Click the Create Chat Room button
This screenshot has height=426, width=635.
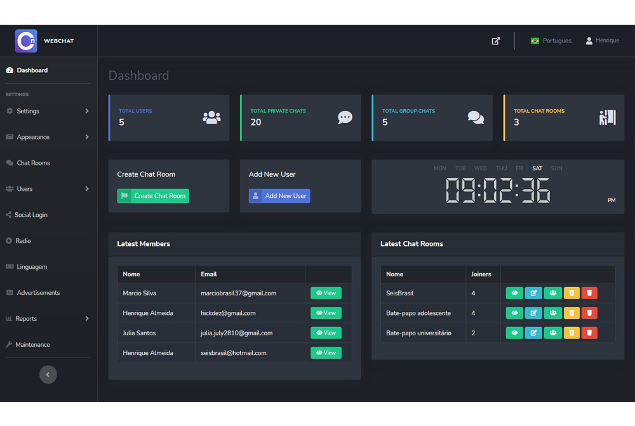point(153,196)
